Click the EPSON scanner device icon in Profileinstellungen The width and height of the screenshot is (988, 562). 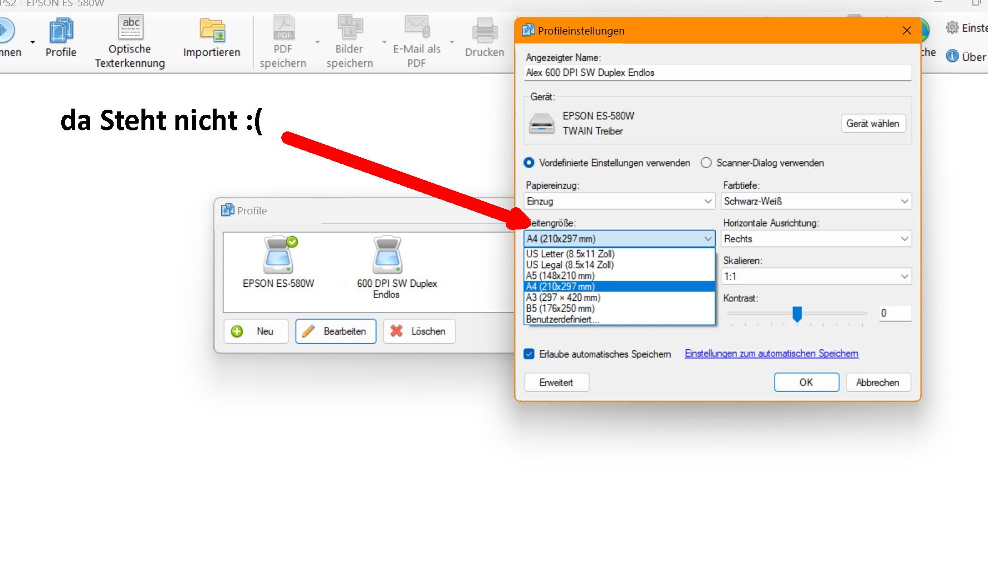tap(541, 123)
